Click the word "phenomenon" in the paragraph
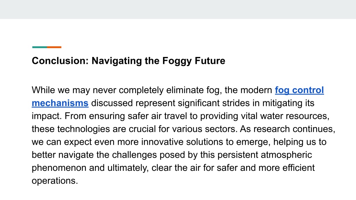This screenshot has width=356, height=200. point(59,168)
